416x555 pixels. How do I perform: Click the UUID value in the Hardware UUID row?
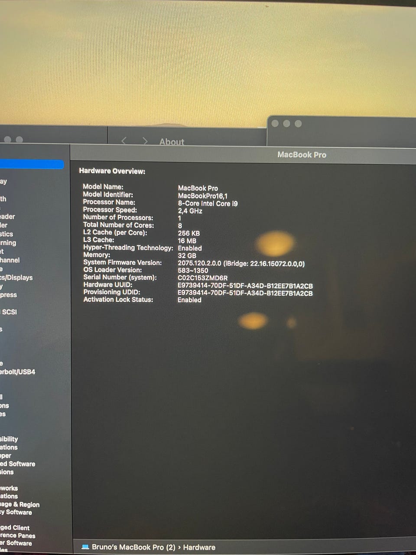pos(245,286)
